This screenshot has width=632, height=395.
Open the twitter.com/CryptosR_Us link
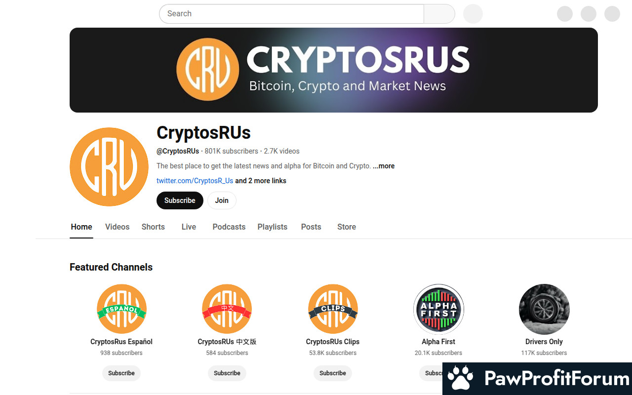coord(195,181)
